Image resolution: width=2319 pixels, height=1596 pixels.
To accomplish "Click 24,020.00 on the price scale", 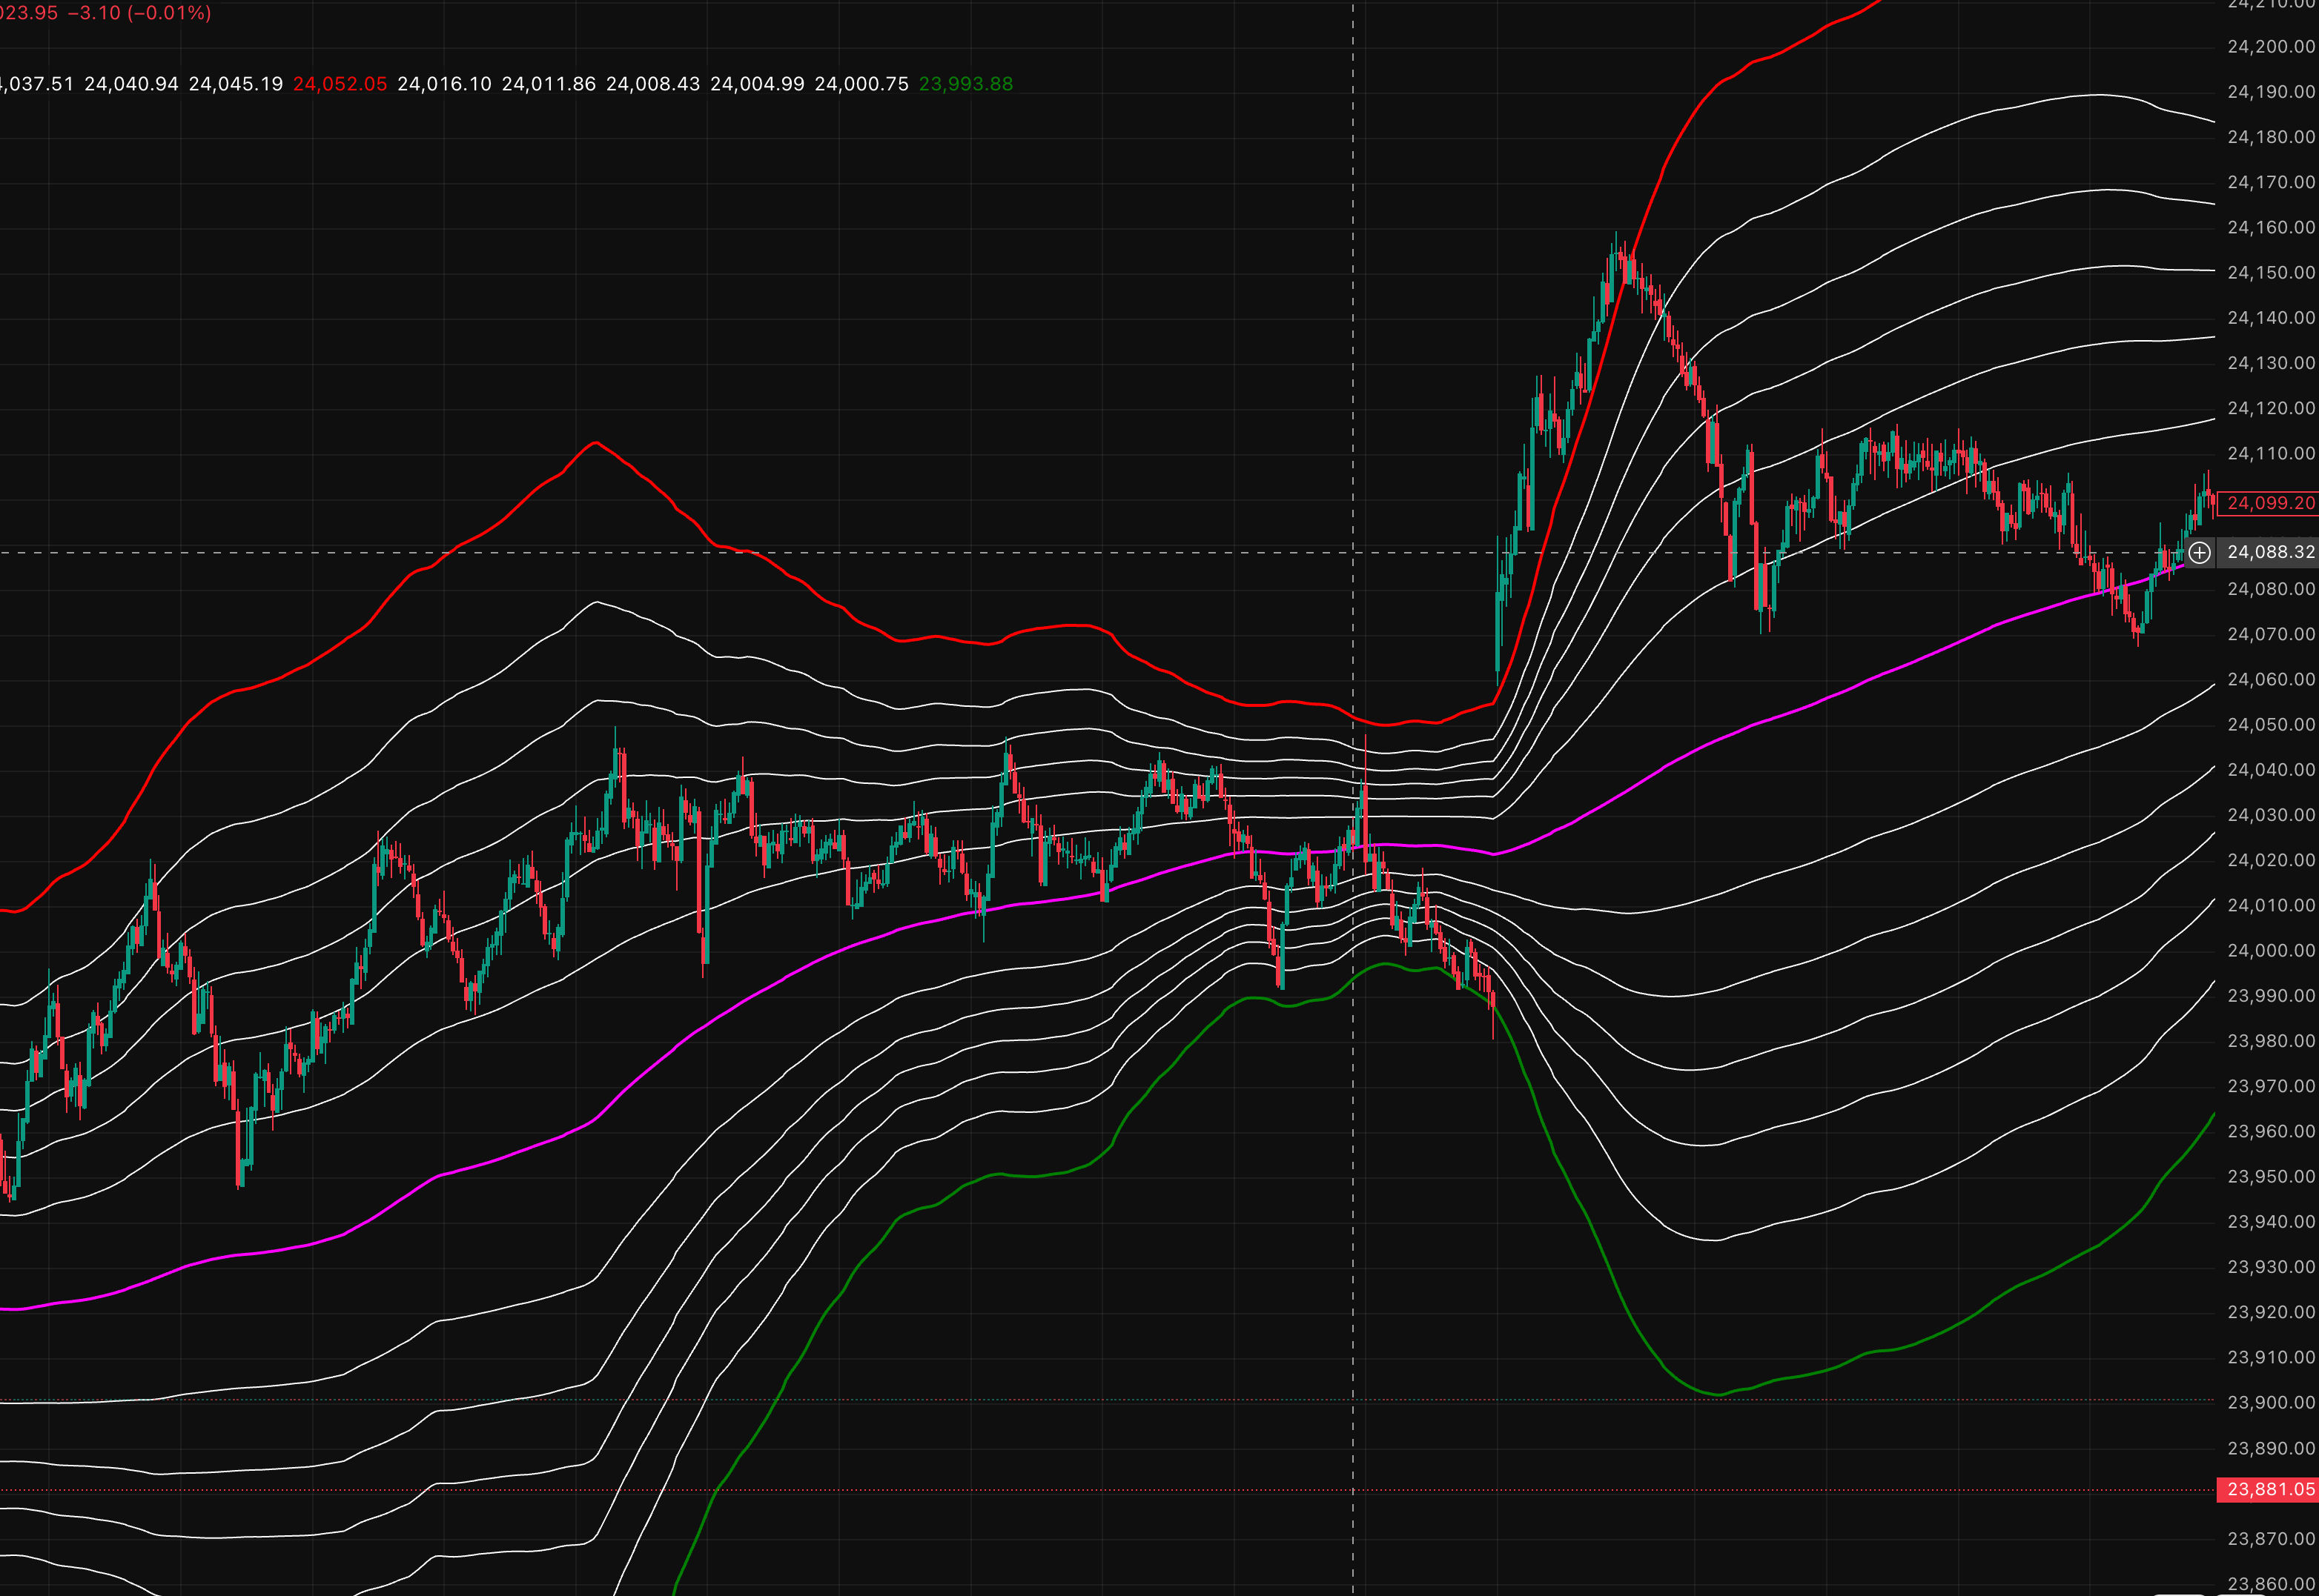I will pos(2271,860).
